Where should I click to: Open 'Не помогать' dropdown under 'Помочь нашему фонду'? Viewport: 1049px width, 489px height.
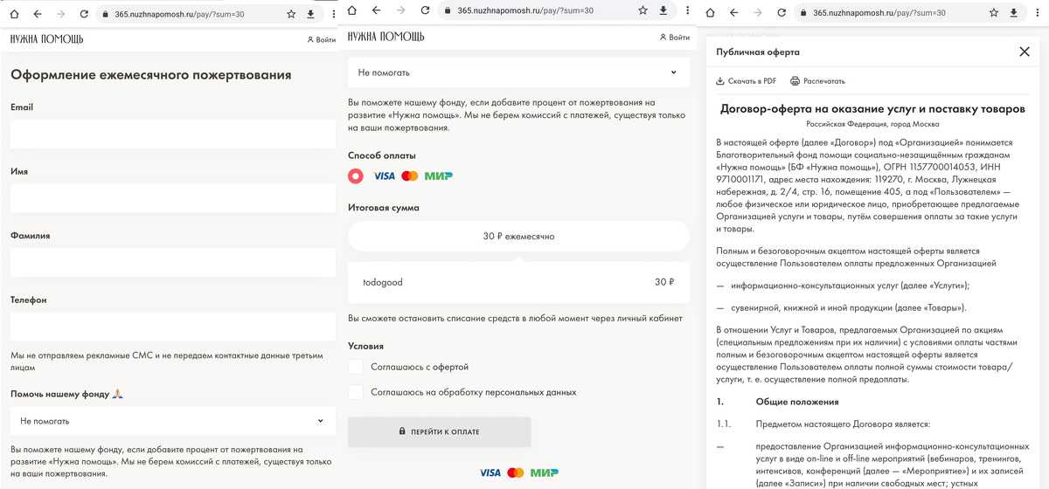[x=172, y=421]
